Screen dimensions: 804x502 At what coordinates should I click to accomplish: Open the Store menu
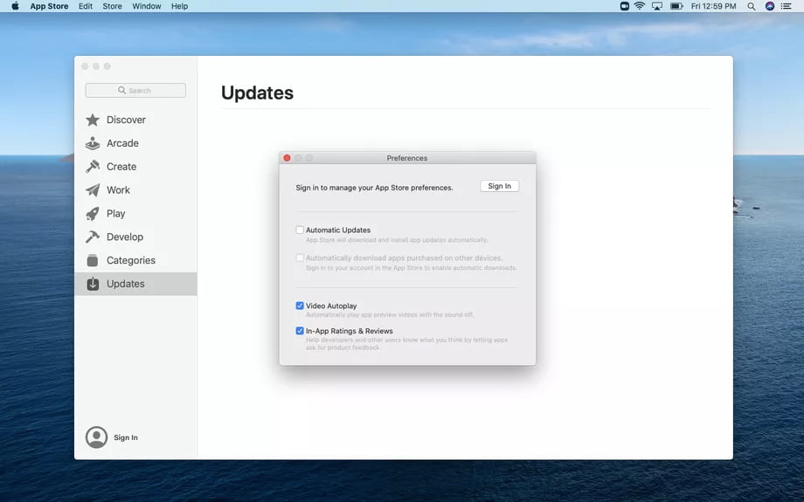coord(112,6)
